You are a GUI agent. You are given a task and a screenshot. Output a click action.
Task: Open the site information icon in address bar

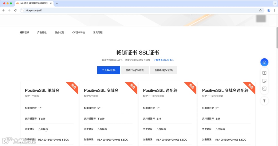point(22,11)
